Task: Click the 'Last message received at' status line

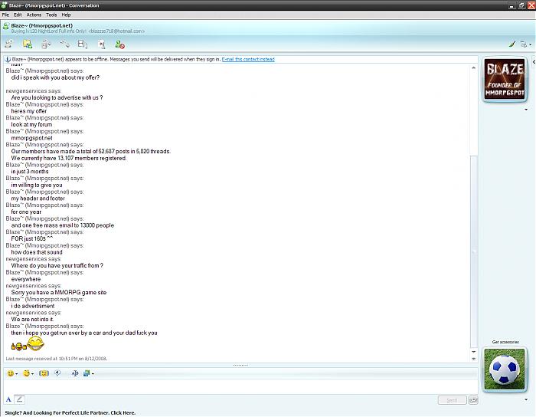Action: pos(57,359)
